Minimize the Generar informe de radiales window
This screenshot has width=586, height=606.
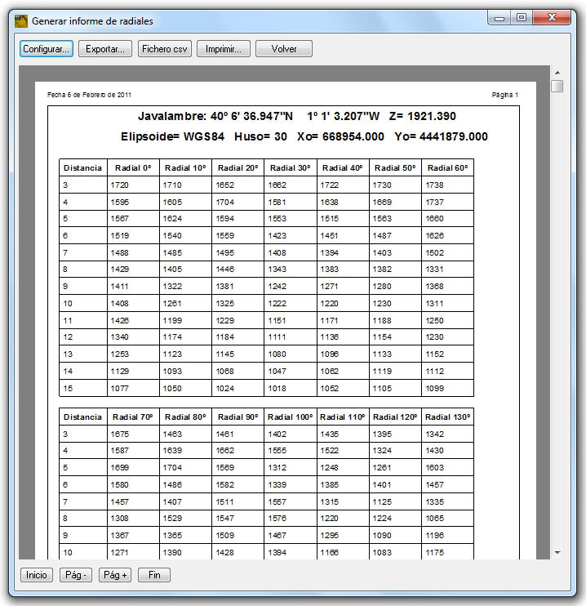(499, 18)
